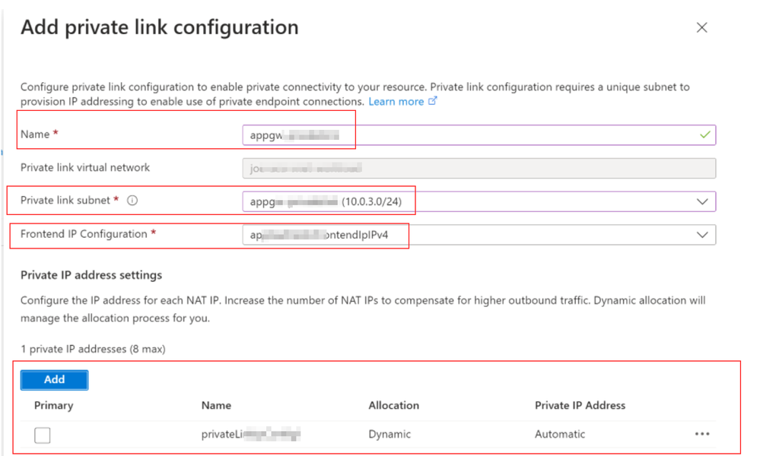Focus the Name input field

coord(479,135)
